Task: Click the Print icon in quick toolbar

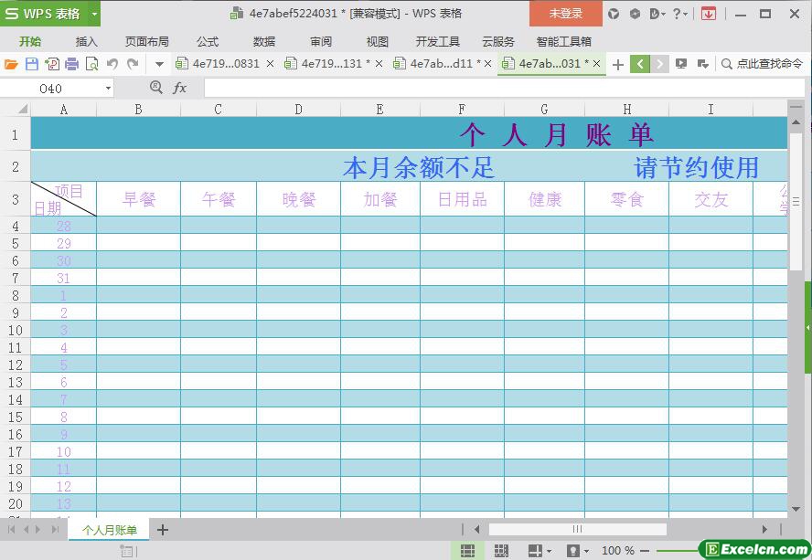Action: (71, 64)
